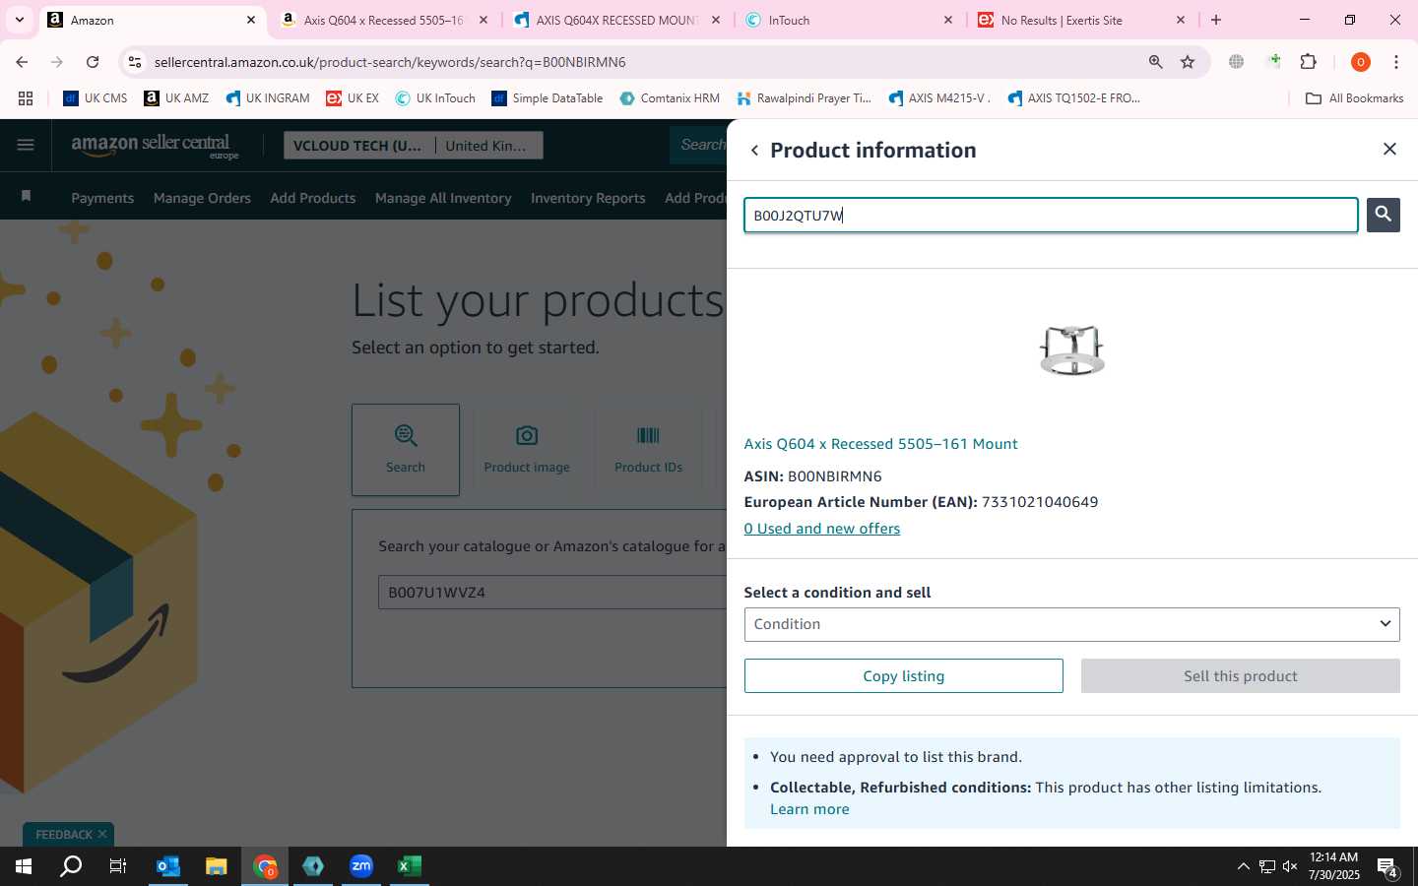This screenshot has height=886, width=1418.
Task: Open the VCLOUD TECH account switcher
Action: coord(358,146)
